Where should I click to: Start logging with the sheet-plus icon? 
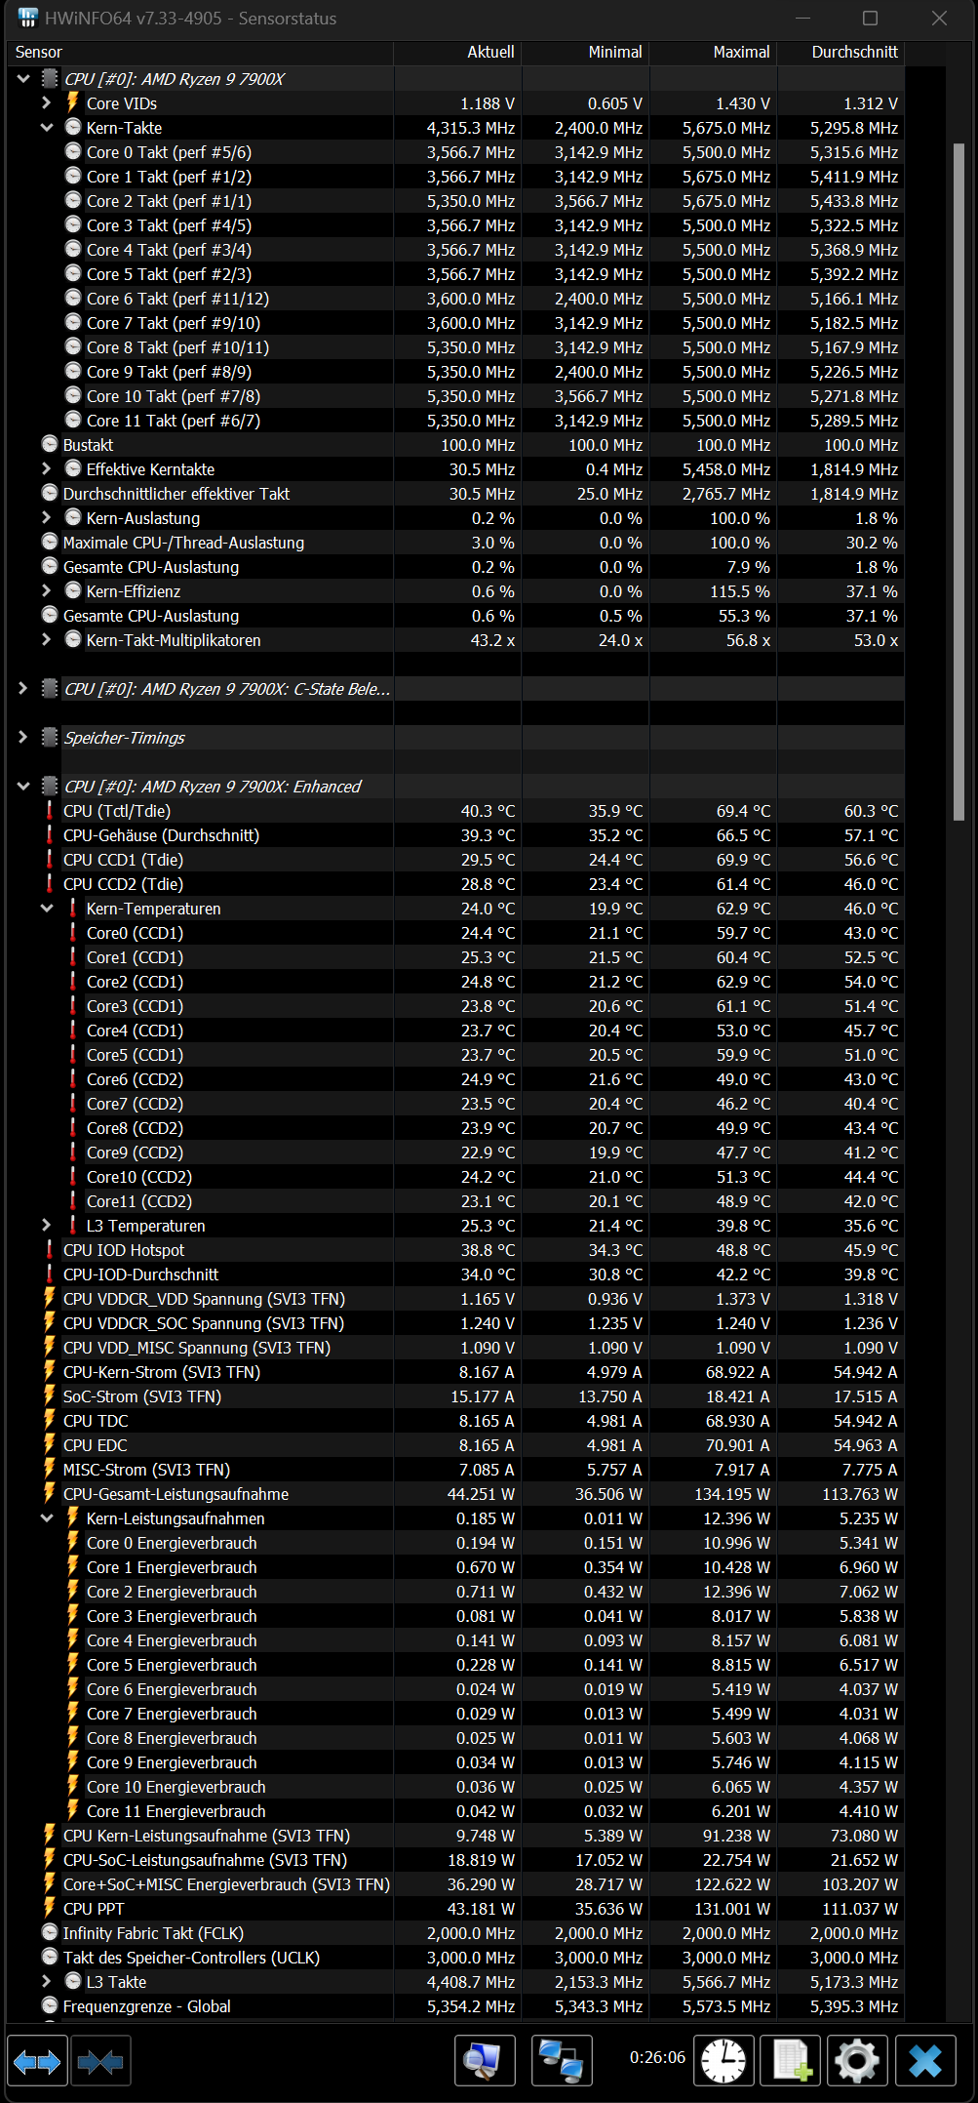[x=790, y=2062]
